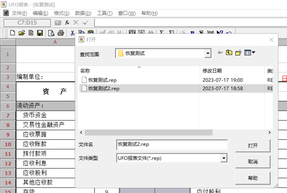This screenshot has width=287, height=193.
Task: Click the 帮助 button in the dialog
Action: (253, 178)
